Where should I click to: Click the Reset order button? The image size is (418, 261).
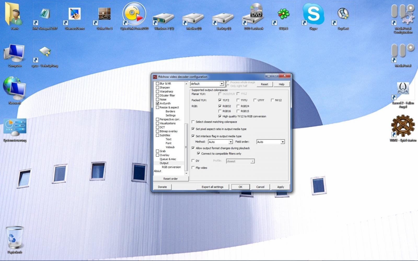pyautogui.click(x=171, y=179)
